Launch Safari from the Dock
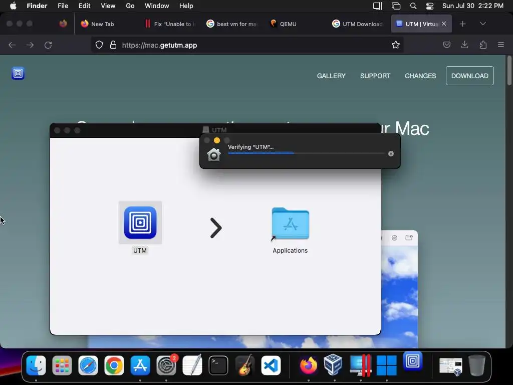513x385 pixels. (88, 365)
